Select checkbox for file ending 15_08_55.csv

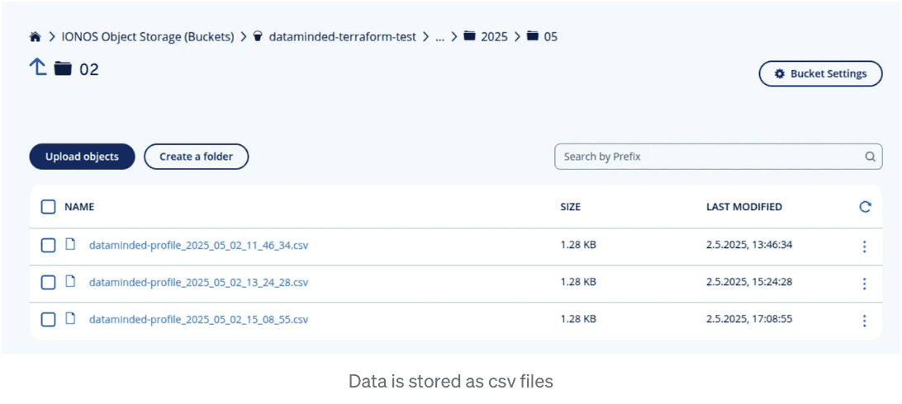48,320
